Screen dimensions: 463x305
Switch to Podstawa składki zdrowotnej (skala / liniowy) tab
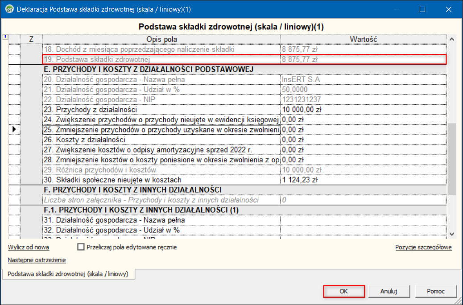[x=68, y=274]
